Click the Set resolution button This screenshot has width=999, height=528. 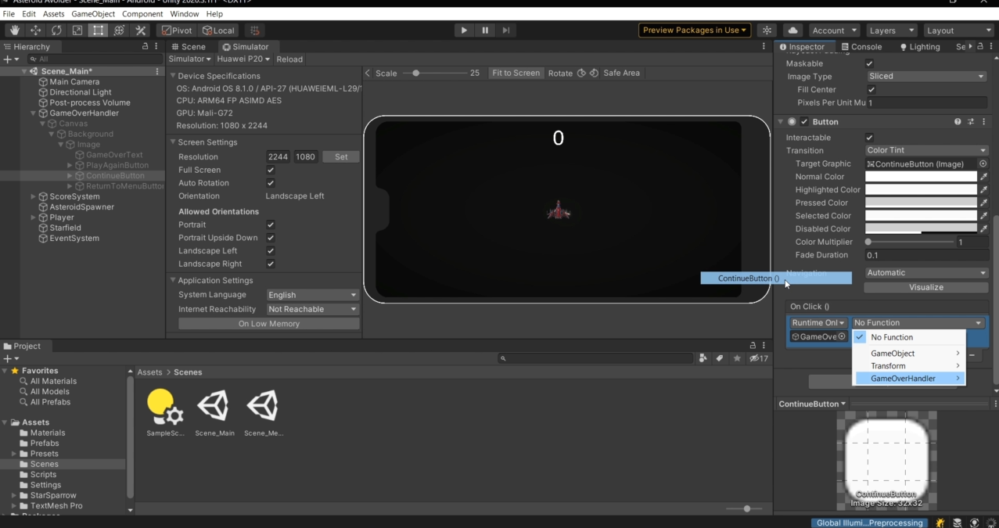click(x=341, y=156)
